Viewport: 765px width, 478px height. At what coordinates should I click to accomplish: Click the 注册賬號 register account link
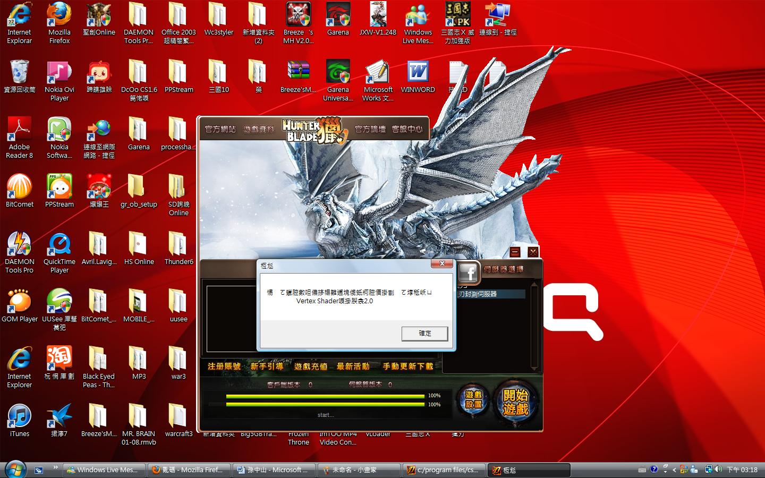click(x=224, y=366)
